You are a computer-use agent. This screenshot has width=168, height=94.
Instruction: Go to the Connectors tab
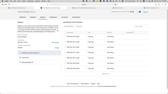click(x=65, y=17)
